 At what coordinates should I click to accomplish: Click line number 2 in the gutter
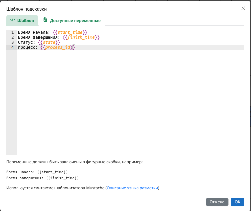12,37
